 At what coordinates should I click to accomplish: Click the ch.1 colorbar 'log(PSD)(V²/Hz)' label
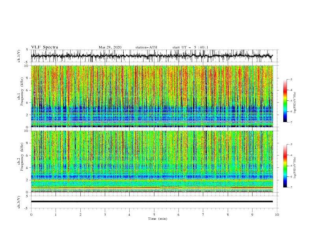[295, 103]
